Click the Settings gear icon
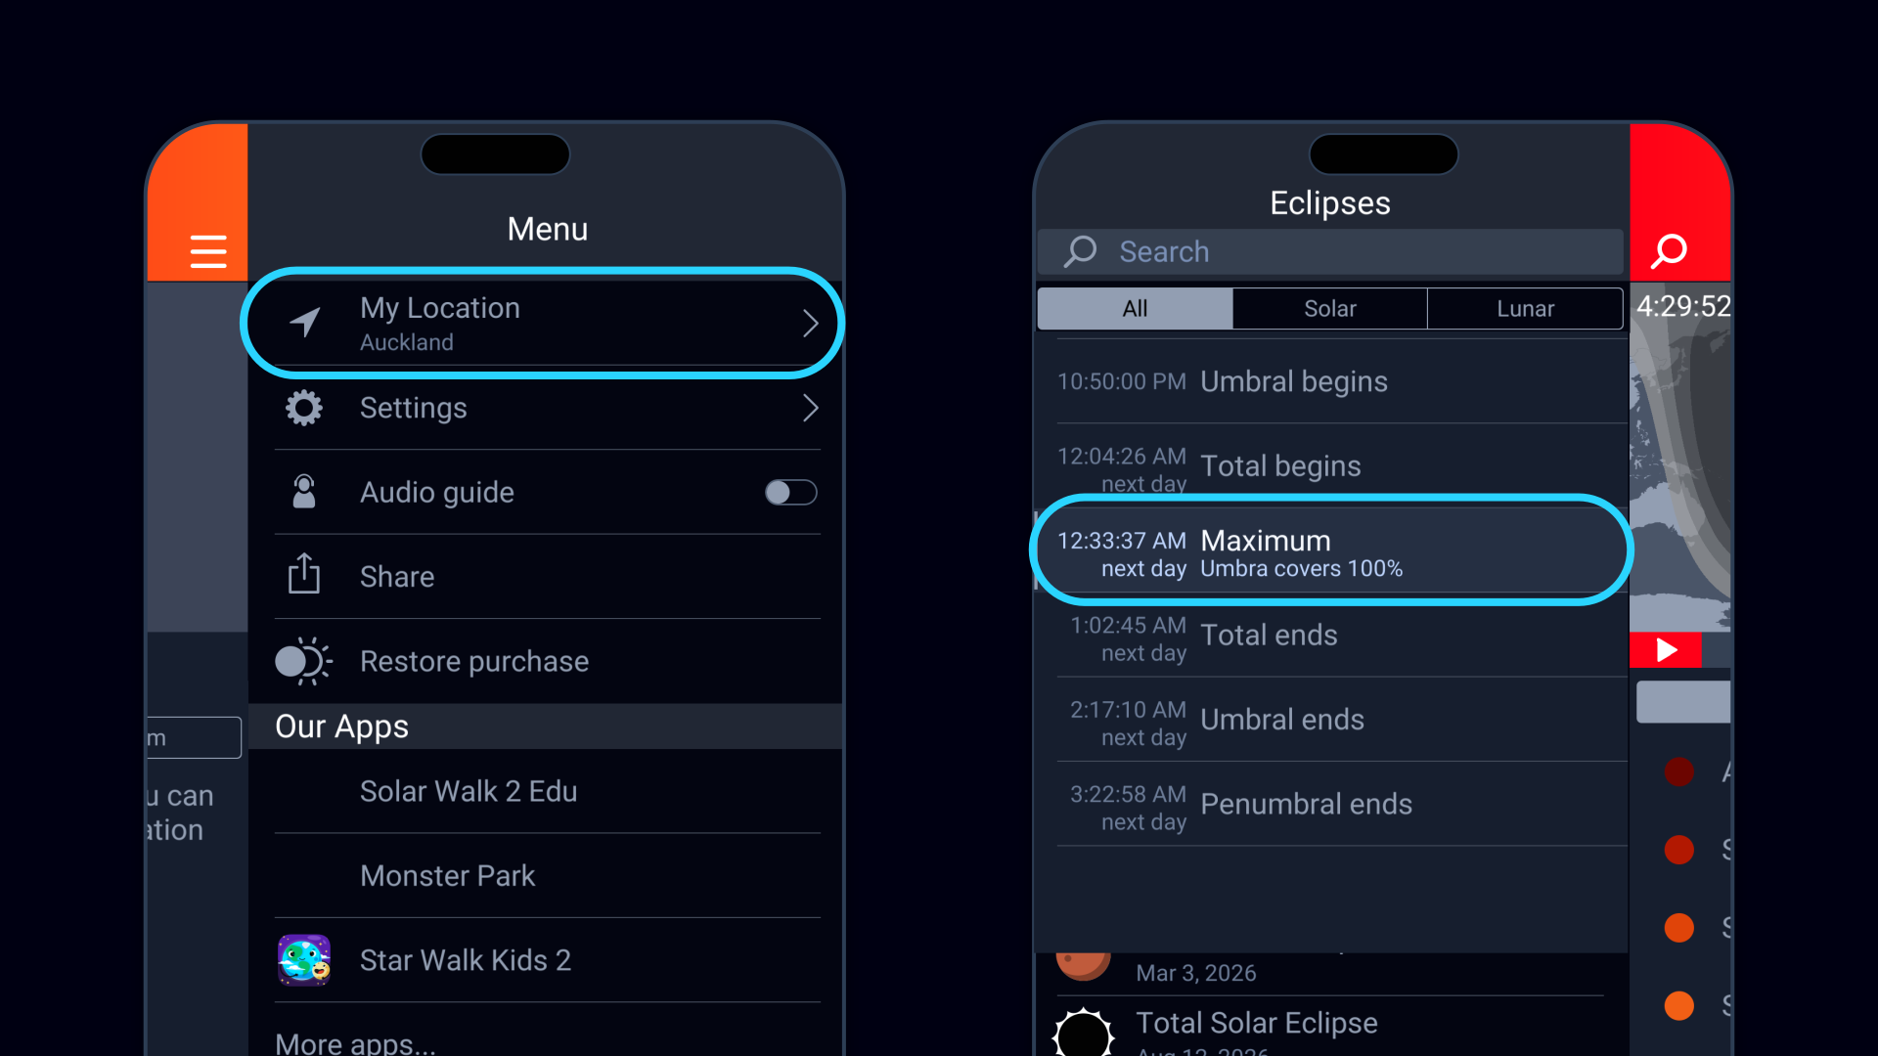 coord(304,408)
